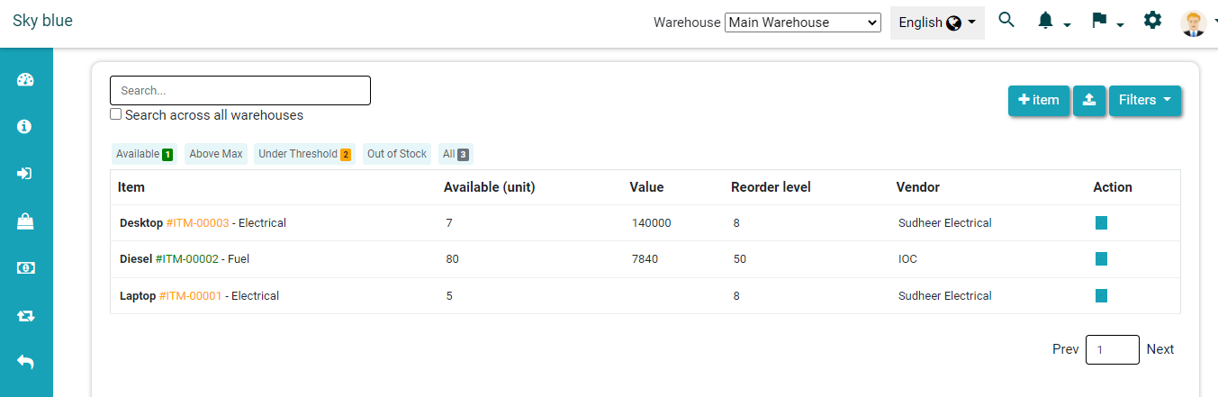Click the item search input field
Viewport: 1218px width, 397px height.
(x=239, y=91)
